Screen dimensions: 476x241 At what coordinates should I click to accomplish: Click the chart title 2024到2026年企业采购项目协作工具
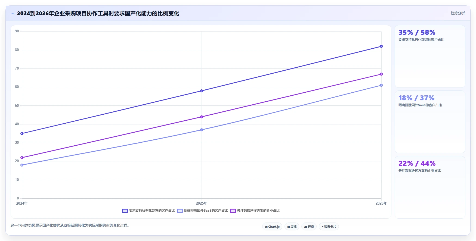click(x=98, y=13)
